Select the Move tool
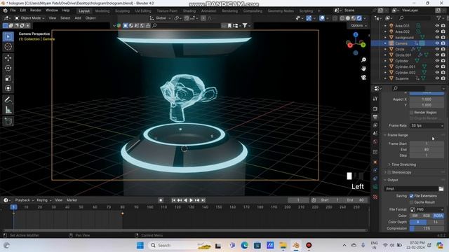The height and width of the screenshot is (252, 449). coord(8,58)
